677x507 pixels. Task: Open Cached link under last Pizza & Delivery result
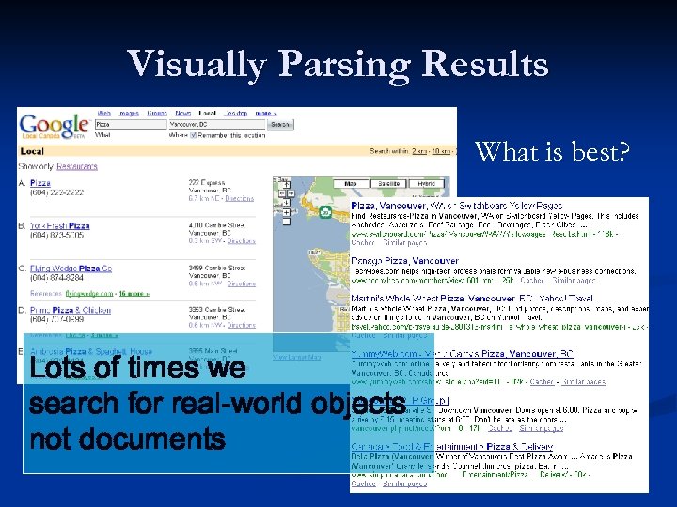(x=363, y=484)
